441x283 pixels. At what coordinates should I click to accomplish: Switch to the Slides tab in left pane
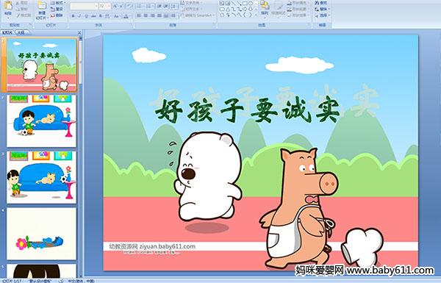pos(7,32)
